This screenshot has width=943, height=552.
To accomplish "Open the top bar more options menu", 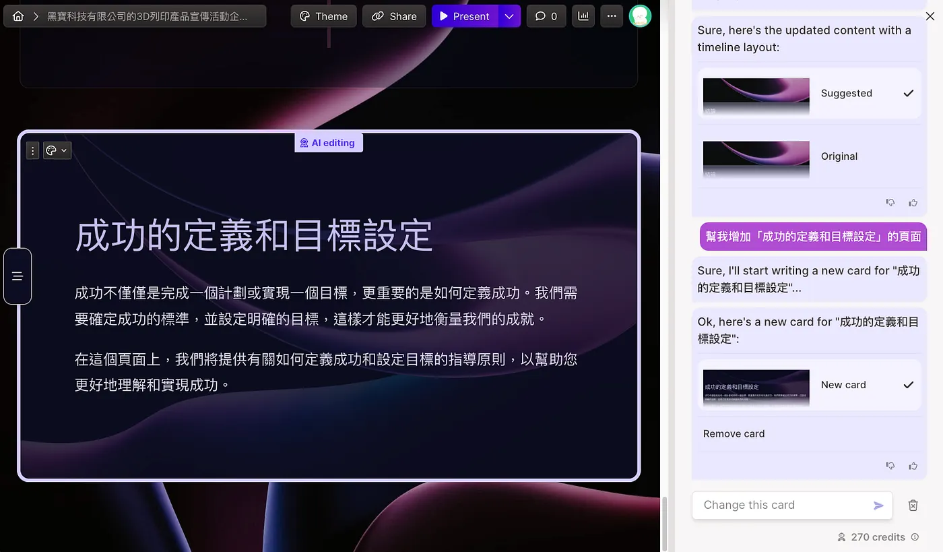I will [x=612, y=16].
